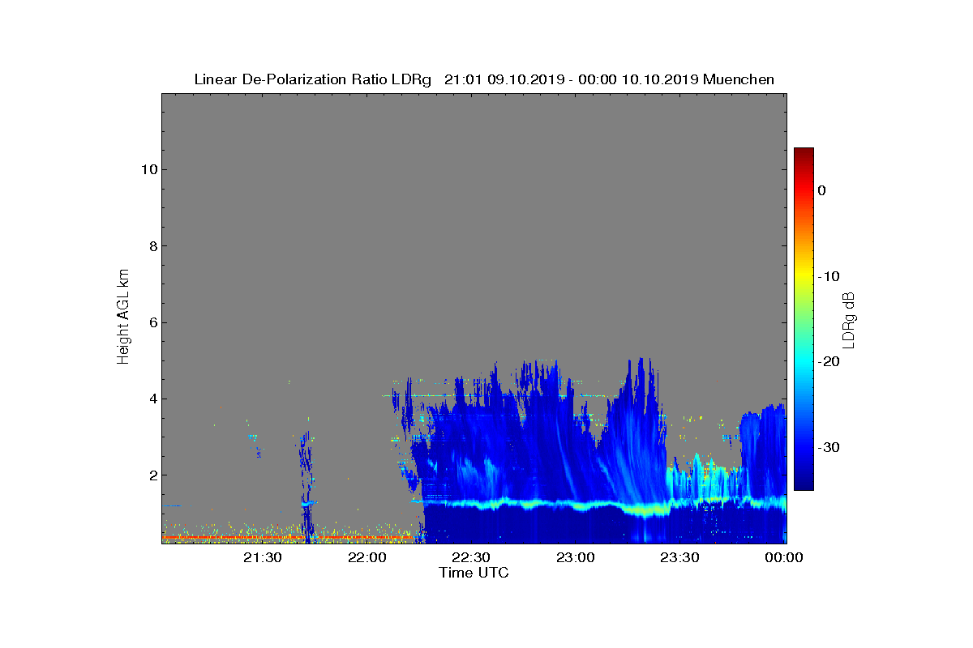Viewport: 973px width, 648px height.
Task: Click the 22:00 time tick label
Action: click(x=367, y=557)
